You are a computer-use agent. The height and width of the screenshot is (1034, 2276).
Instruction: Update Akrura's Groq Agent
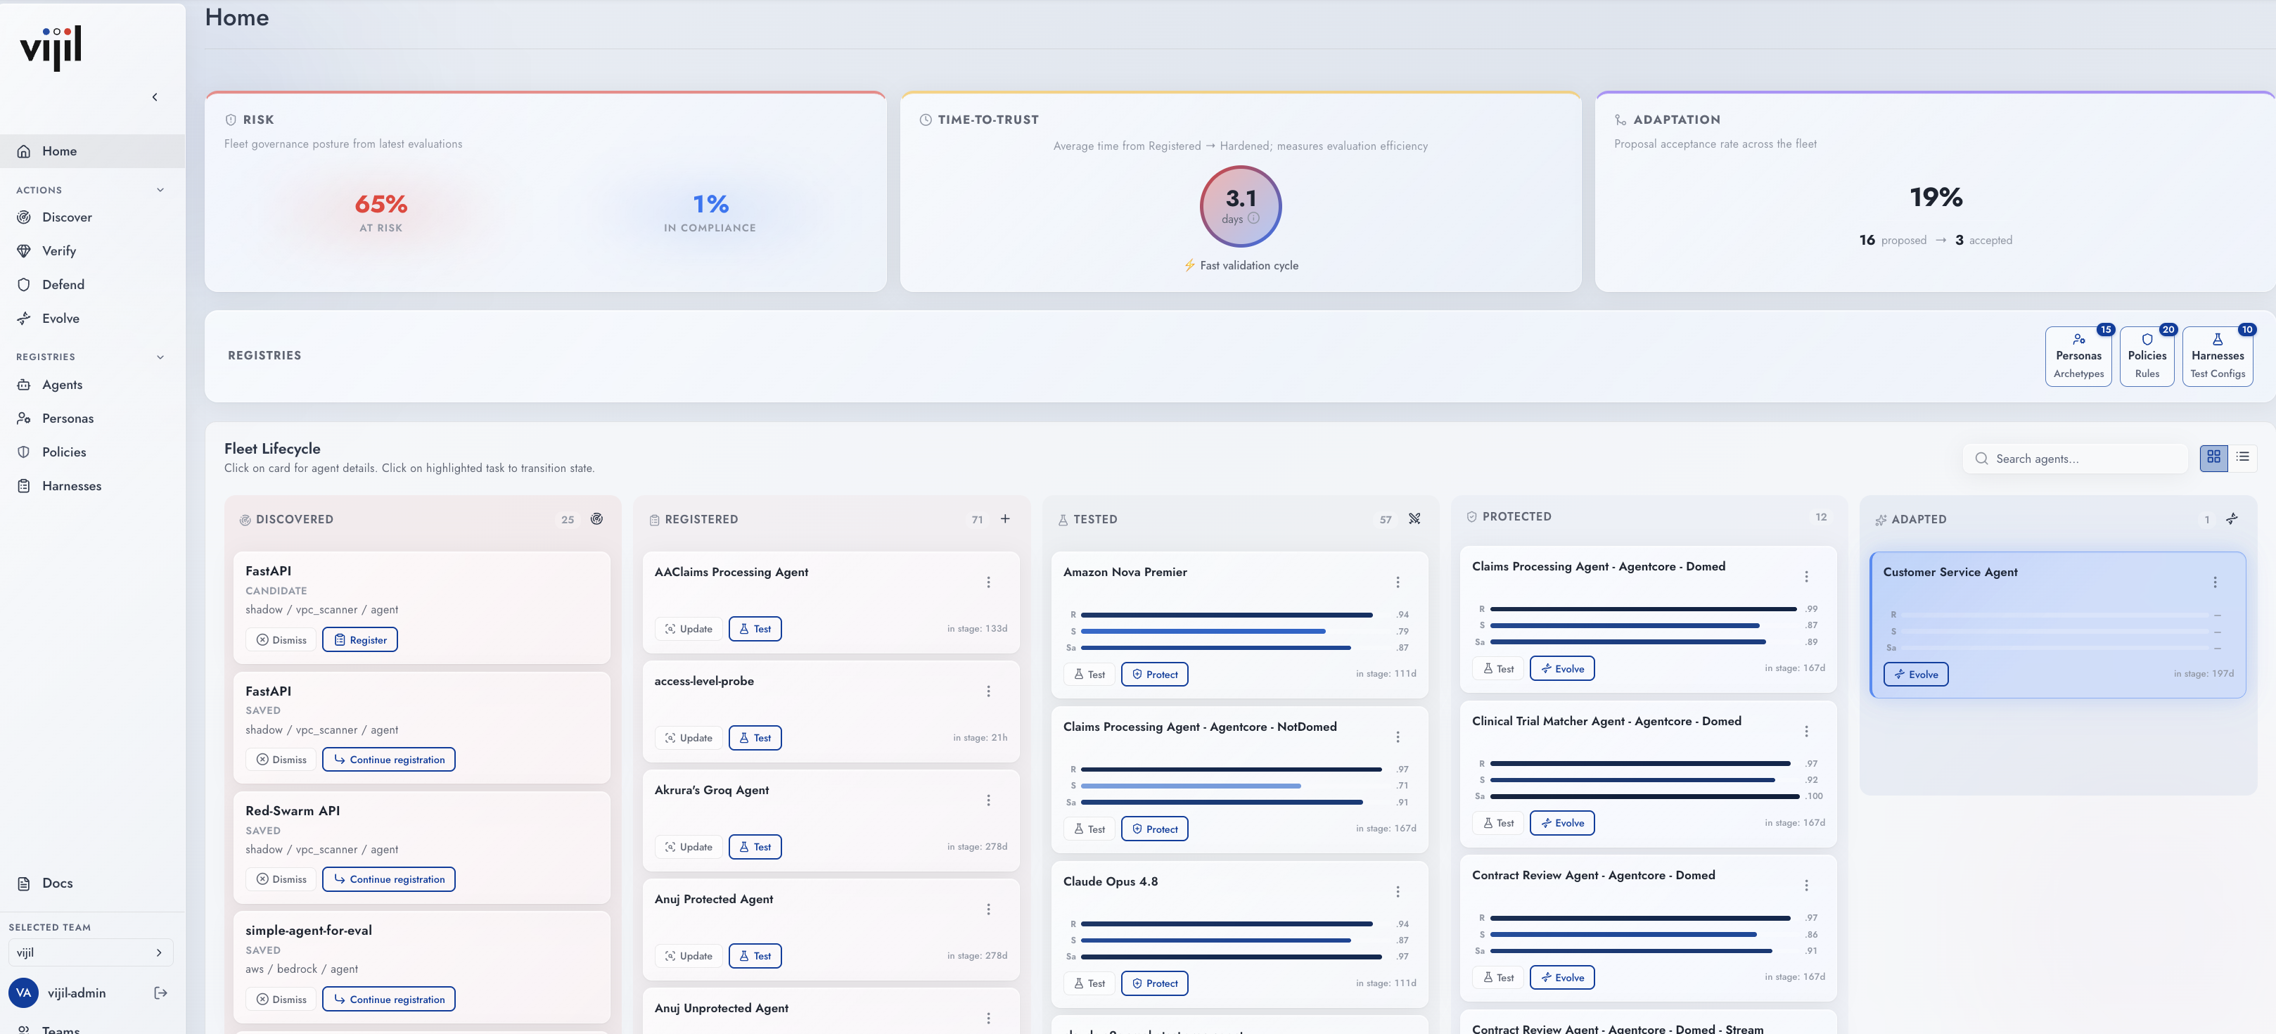click(689, 847)
